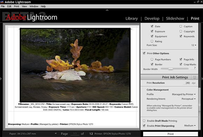Go to the previous page arrow
Screen dimensions: 203x137
[56, 133]
